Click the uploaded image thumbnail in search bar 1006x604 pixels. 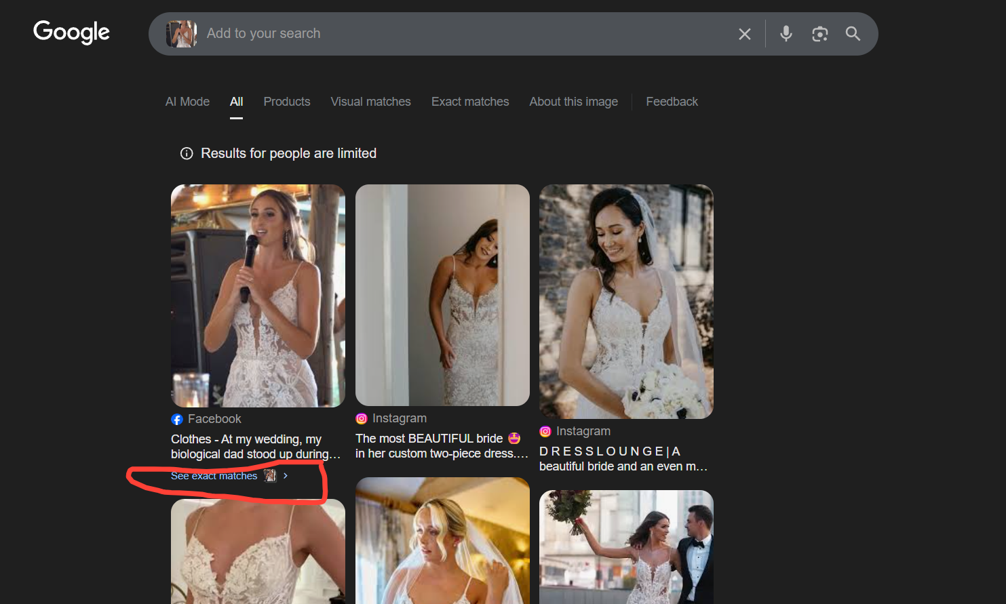[x=181, y=34]
